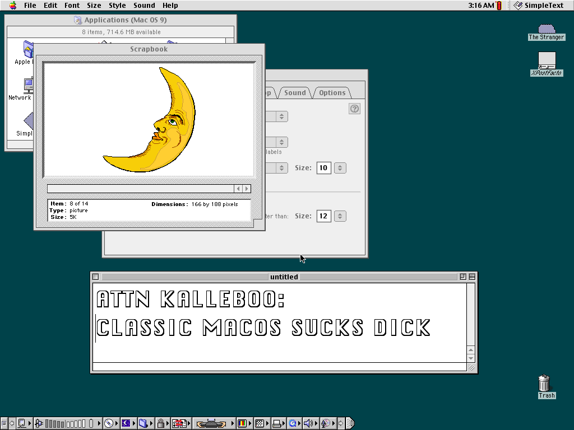Image resolution: width=574 pixels, height=430 pixels.
Task: Open the File Sharing folder module
Action: 145,423
